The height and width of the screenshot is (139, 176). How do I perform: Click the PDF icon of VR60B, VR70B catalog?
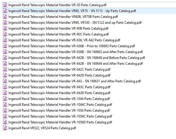click(x=5, y=17)
